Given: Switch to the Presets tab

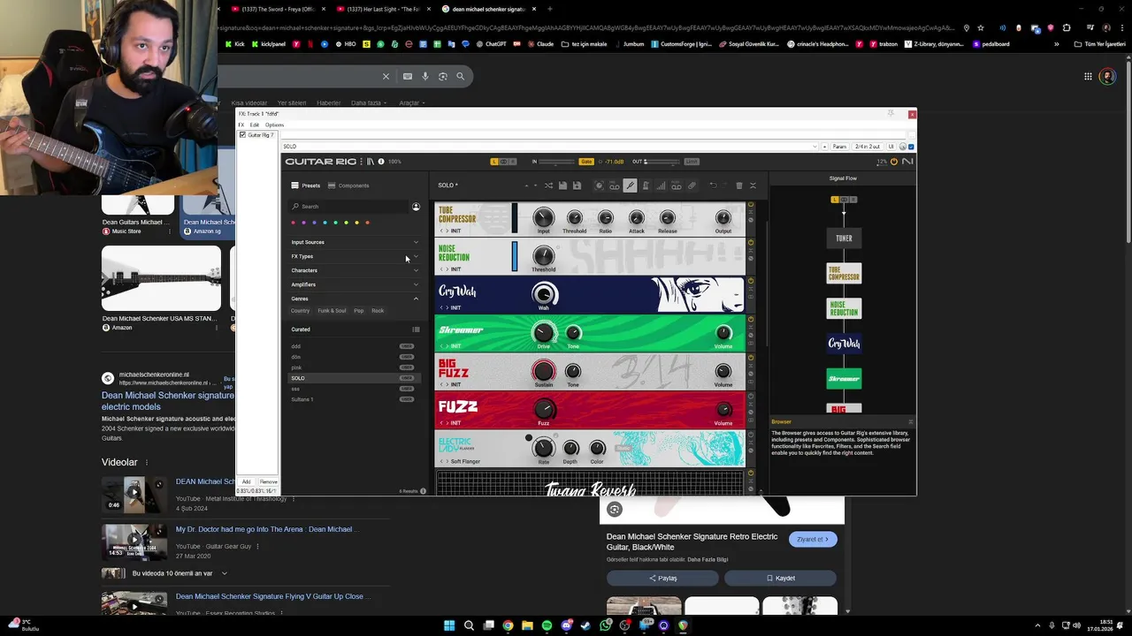Looking at the screenshot, I should tap(306, 185).
